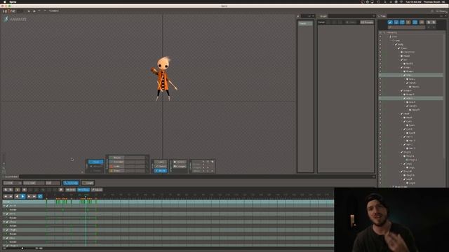The height and width of the screenshot is (252, 449).
Task: Click the Adjust button in dopesheet
Action: [97, 190]
